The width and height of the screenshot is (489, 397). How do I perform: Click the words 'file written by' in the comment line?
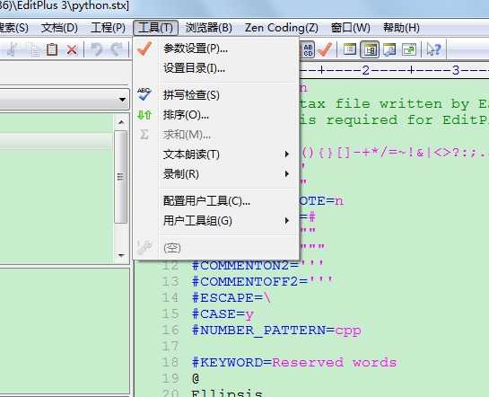tap(402, 104)
